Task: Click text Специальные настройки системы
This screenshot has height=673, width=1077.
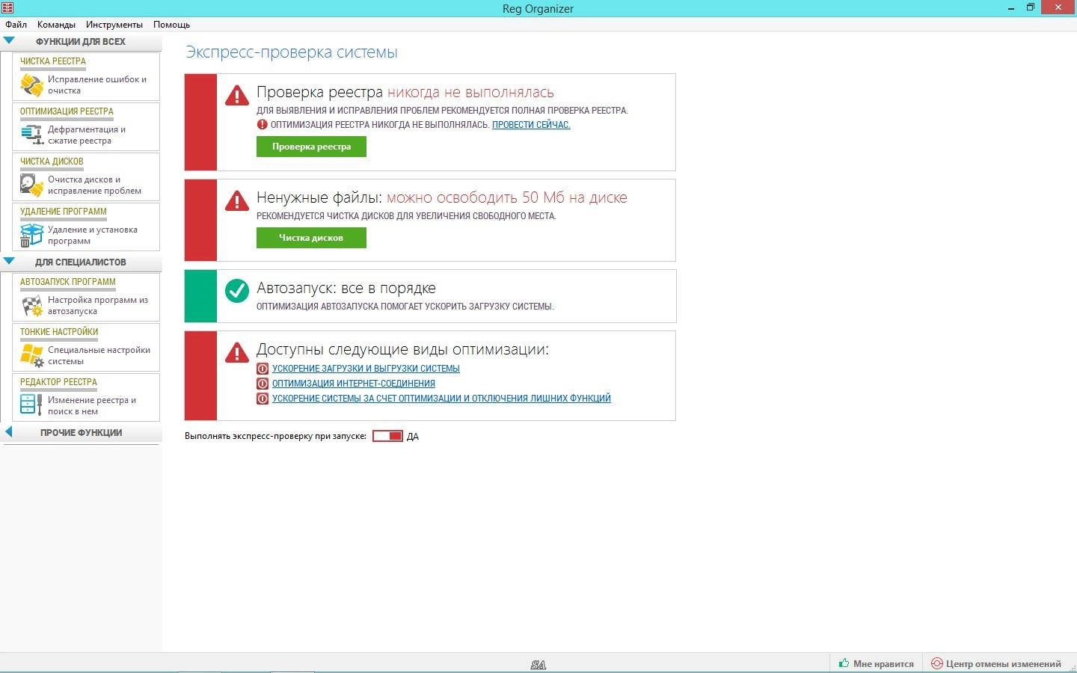Action: (x=99, y=355)
